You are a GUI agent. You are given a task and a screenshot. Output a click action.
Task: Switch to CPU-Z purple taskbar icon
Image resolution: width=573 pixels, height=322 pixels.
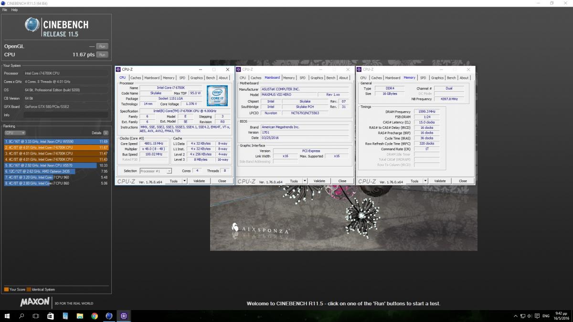click(124, 316)
